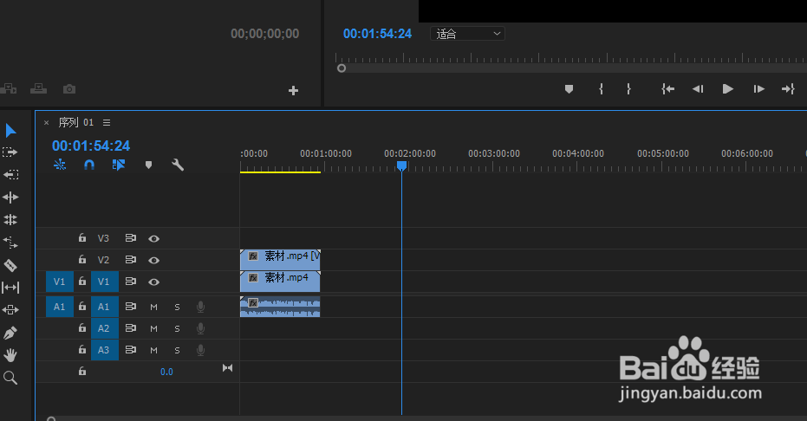
Task: Toggle sync lock on track A1
Action: pyautogui.click(x=131, y=307)
